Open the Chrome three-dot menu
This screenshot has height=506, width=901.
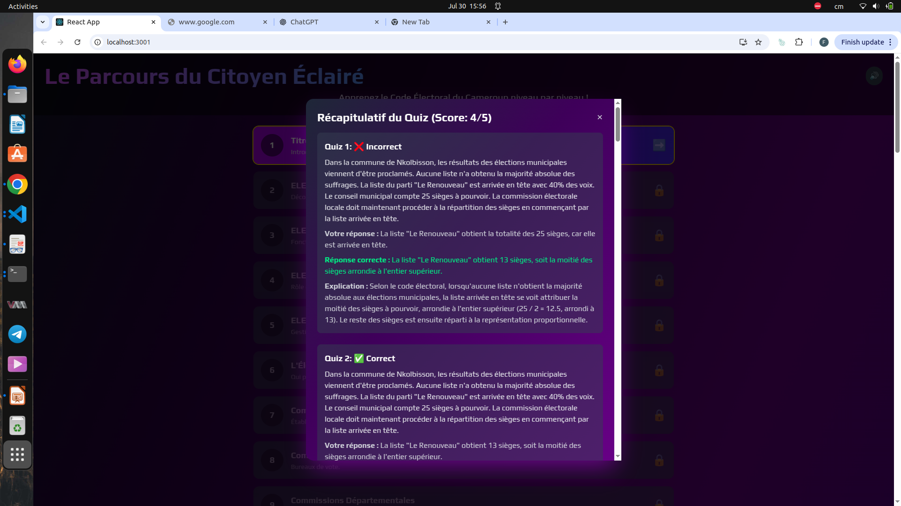[890, 42]
